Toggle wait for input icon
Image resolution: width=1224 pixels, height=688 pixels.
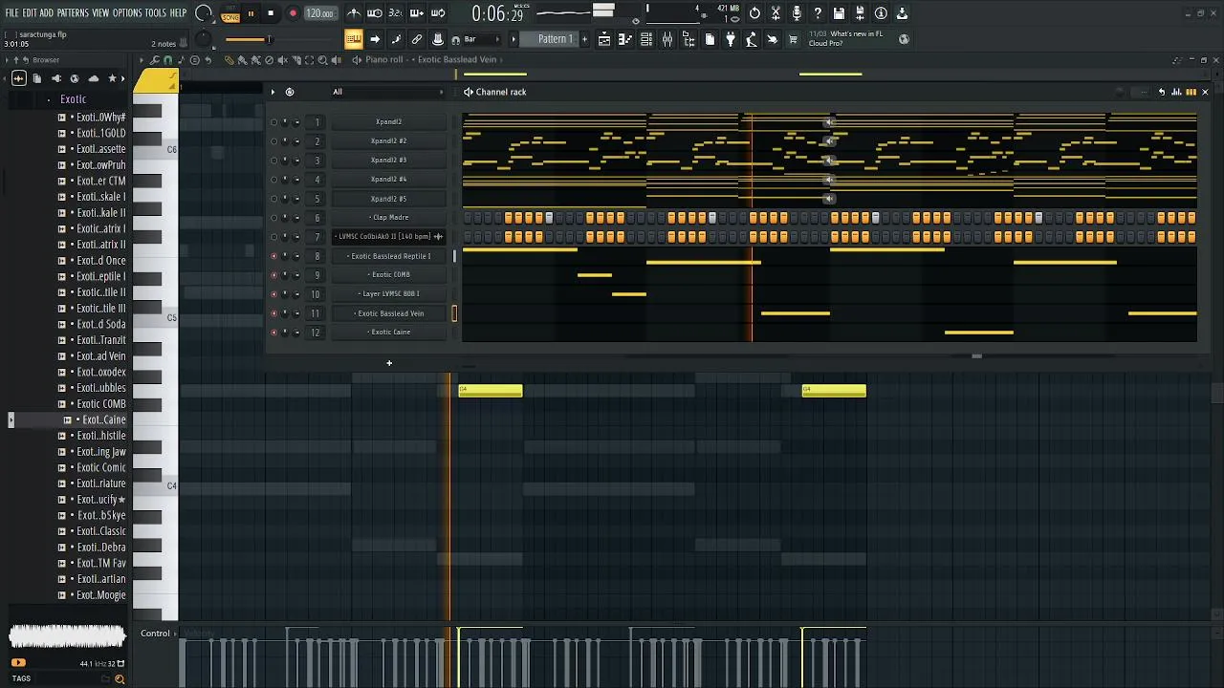click(x=375, y=13)
